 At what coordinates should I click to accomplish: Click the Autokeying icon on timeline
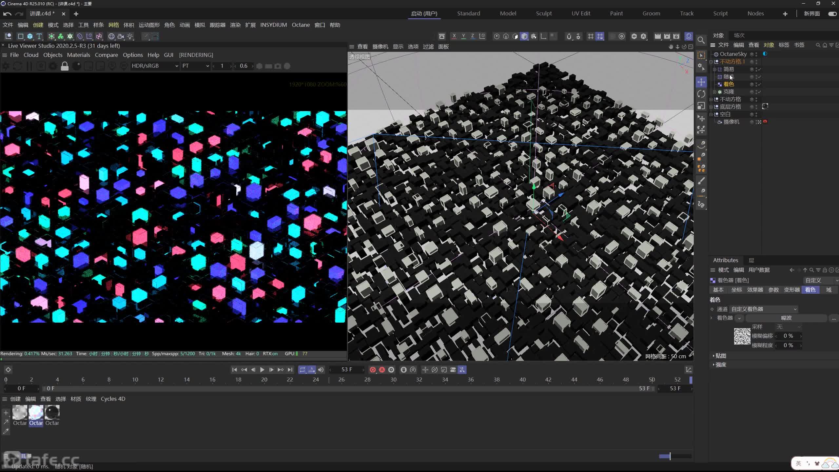(x=382, y=370)
